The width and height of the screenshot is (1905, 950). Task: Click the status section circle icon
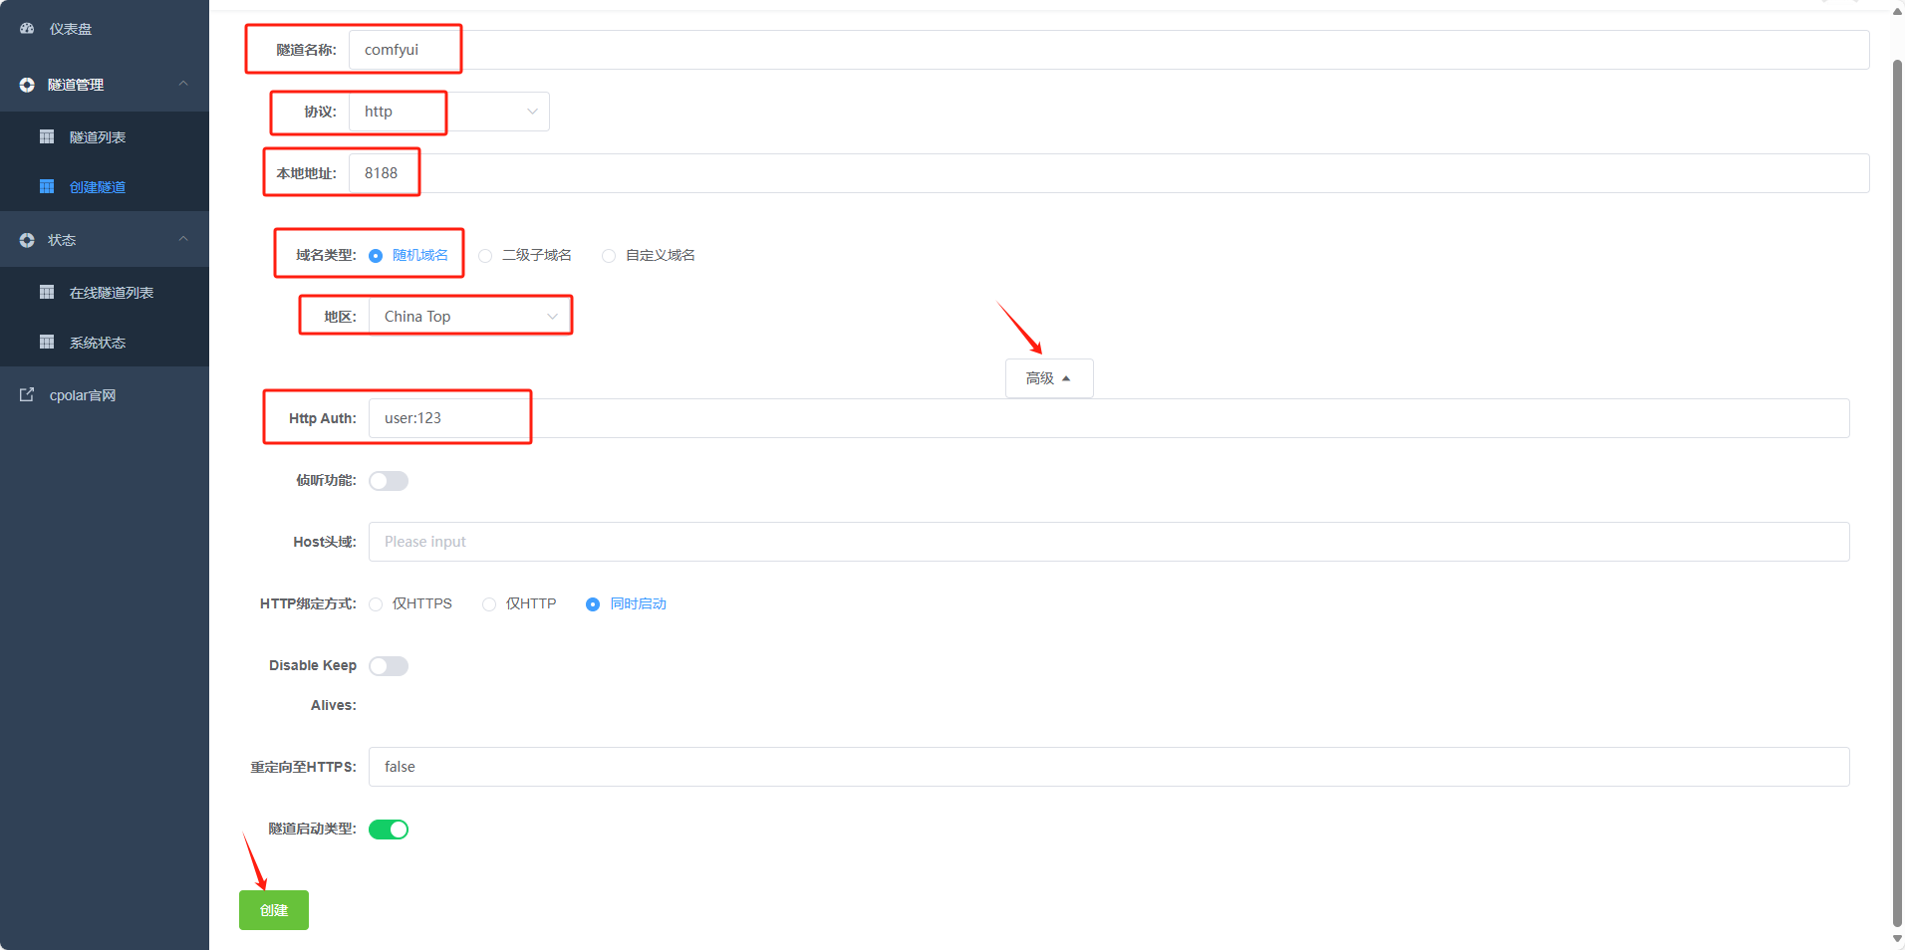(27, 240)
